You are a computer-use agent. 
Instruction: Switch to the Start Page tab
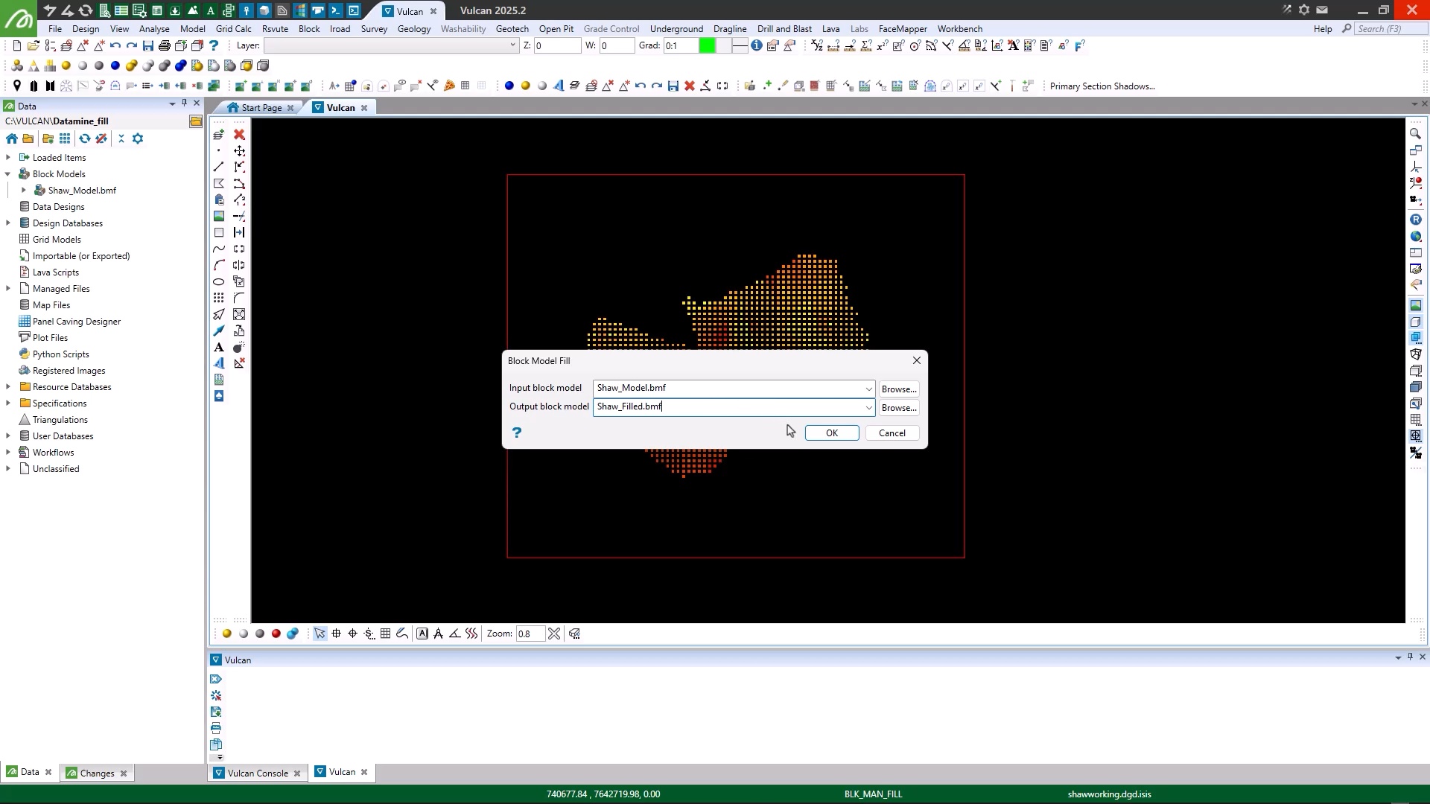(x=261, y=108)
